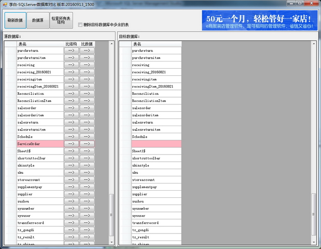This screenshot has height=249, width=321.
Task: Select supplementpay in source list
Action: tap(40, 187)
